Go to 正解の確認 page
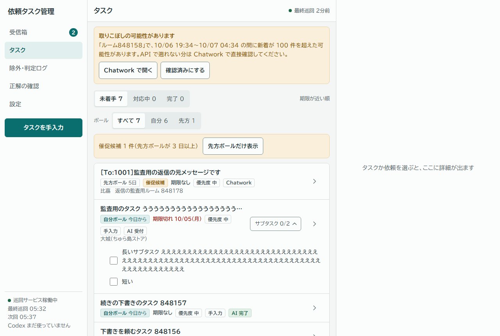Viewport: 500px width, 336px height. click(43, 86)
